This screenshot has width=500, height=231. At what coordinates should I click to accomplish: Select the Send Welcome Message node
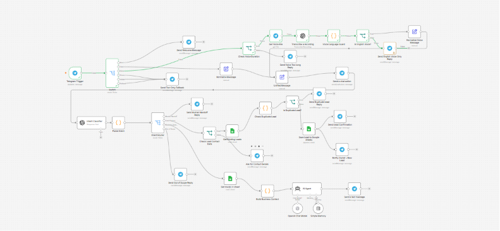click(189, 42)
